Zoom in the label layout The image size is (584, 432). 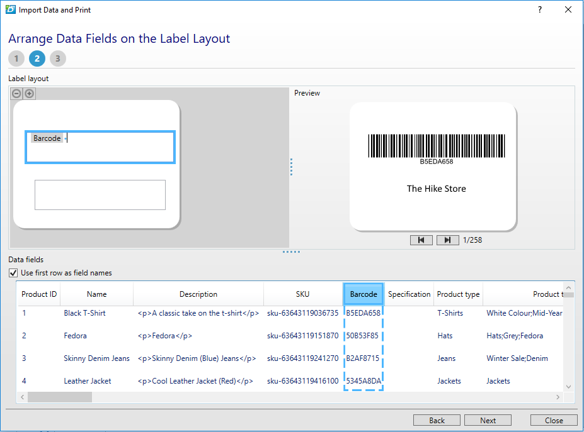point(30,93)
